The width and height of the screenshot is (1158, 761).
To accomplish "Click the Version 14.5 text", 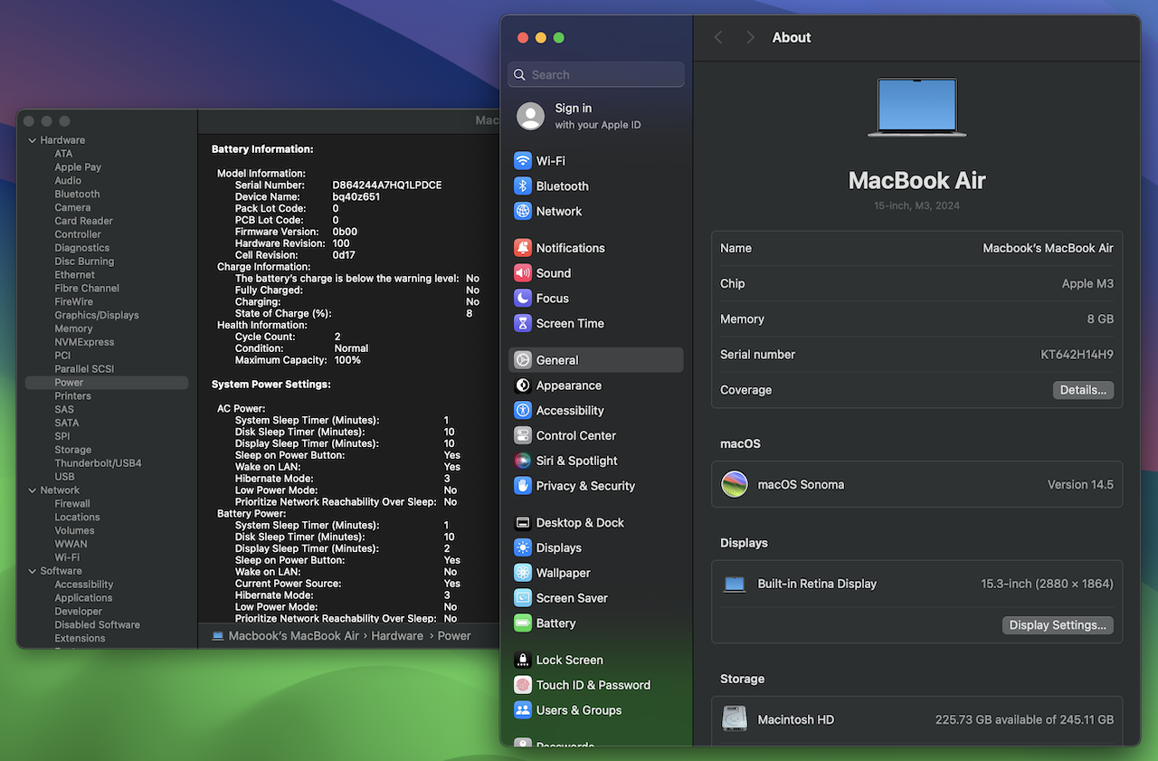I will coord(1080,485).
